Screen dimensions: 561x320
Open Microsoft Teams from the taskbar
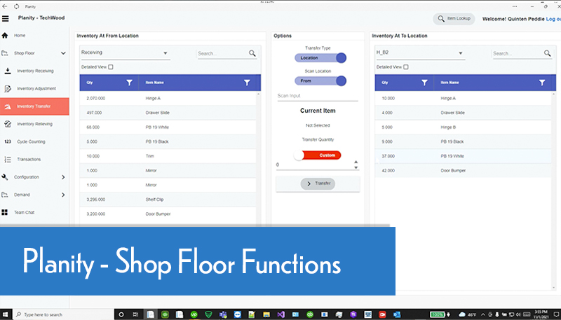[x=223, y=314]
